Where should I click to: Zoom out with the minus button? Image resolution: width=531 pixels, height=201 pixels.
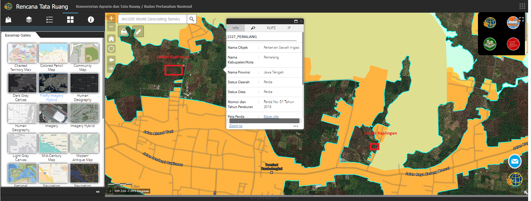(111, 27)
